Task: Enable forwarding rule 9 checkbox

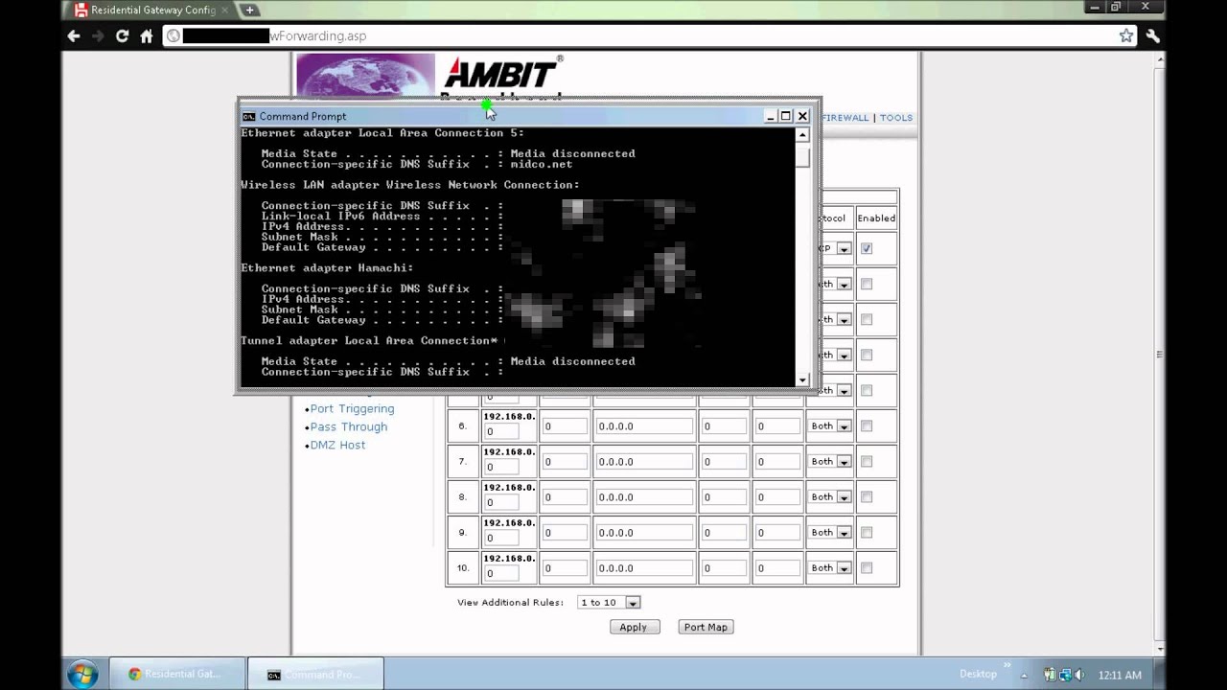Action: 867,533
